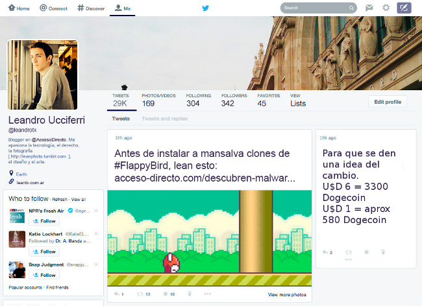Focus the Search input field
This screenshot has height=306, width=422.
tap(318, 8)
